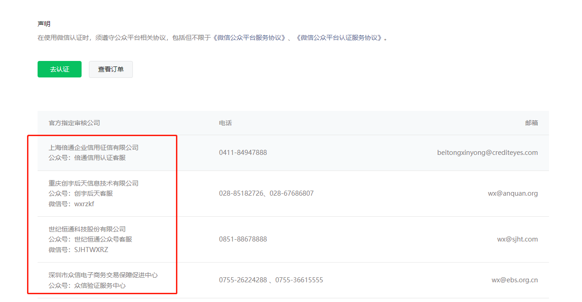Select 公众号：世纪恒通公众号客服 text
582x302 pixels.
pyautogui.click(x=90, y=239)
